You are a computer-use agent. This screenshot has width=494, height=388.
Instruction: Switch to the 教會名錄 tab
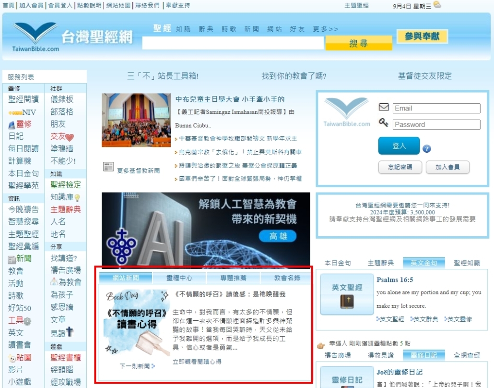287,278
